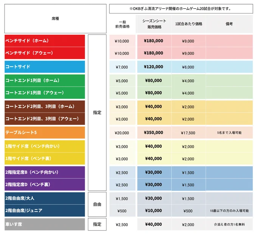257x234 pixels.
Task: Click the ¥7,000 コートサイド advance price
Action: click(122, 67)
